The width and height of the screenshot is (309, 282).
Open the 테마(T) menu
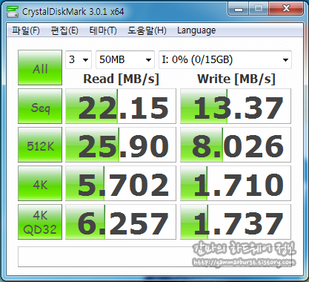click(x=103, y=30)
